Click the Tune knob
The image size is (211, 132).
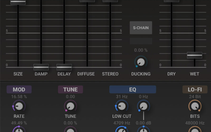pos(70,106)
